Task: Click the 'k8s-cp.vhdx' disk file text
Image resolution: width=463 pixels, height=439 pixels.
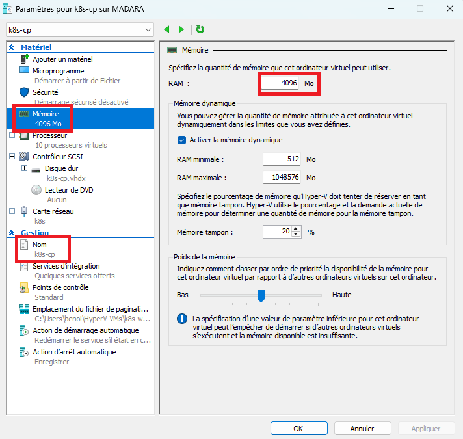Action: 66,178
